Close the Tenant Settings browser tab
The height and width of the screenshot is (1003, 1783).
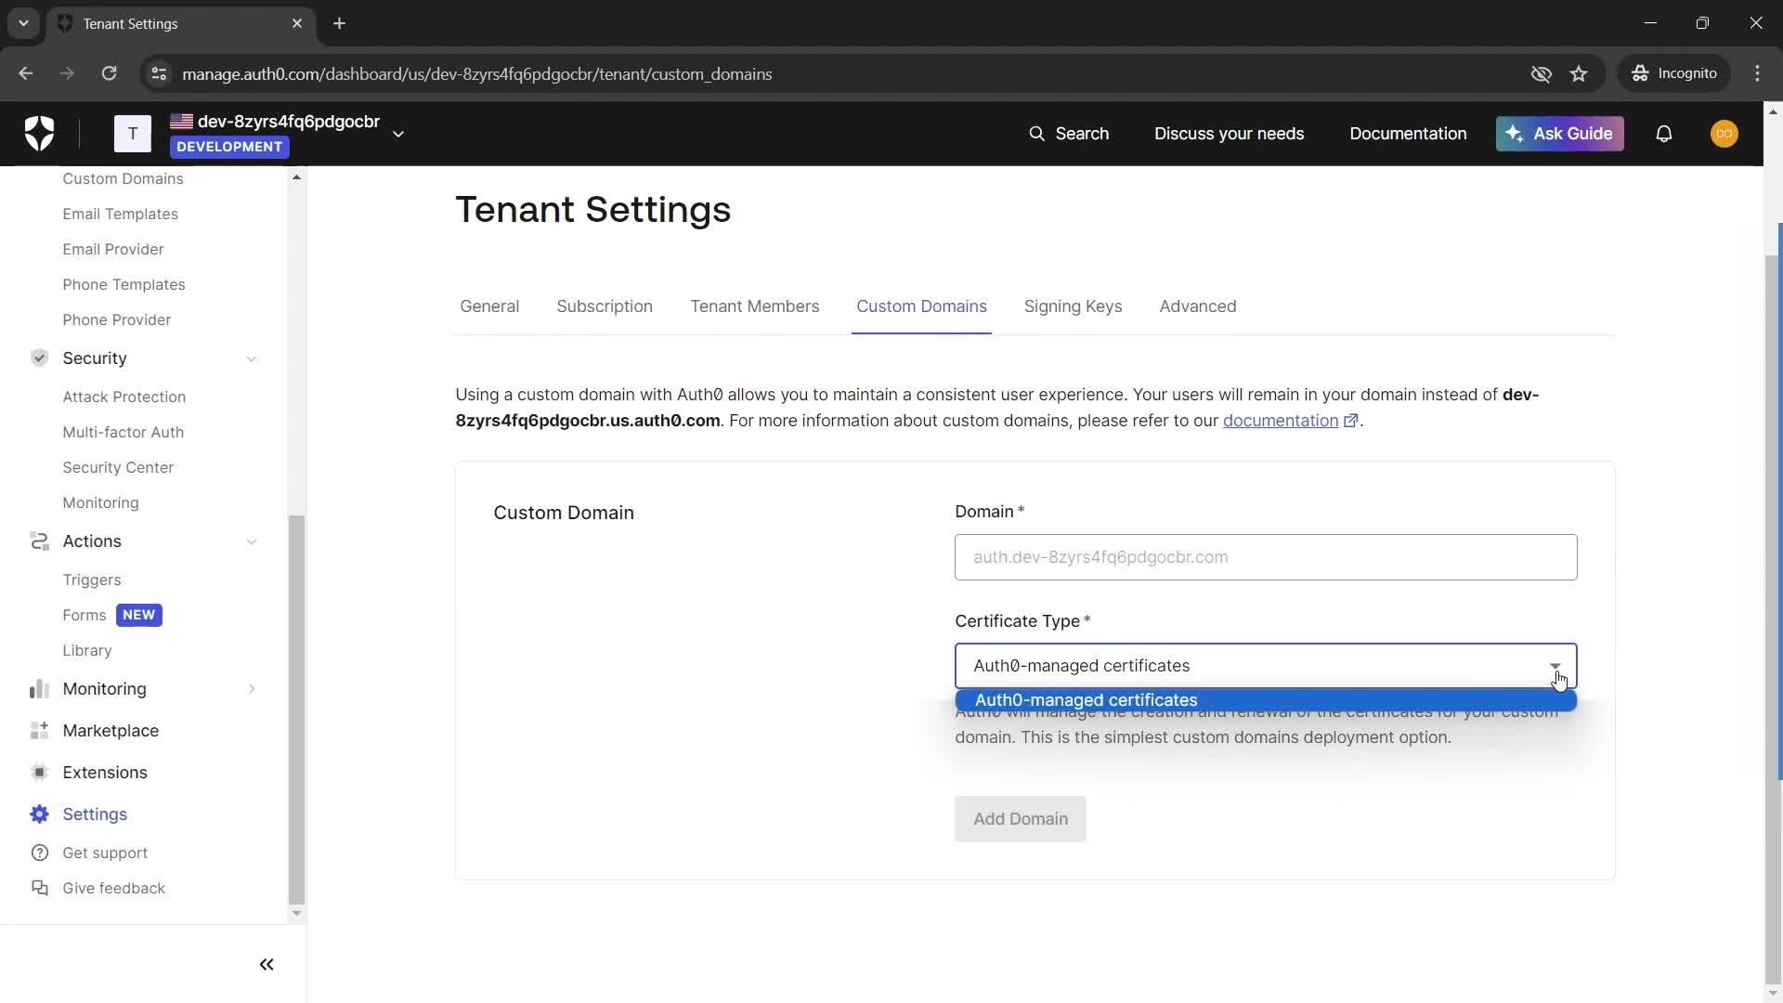[297, 23]
